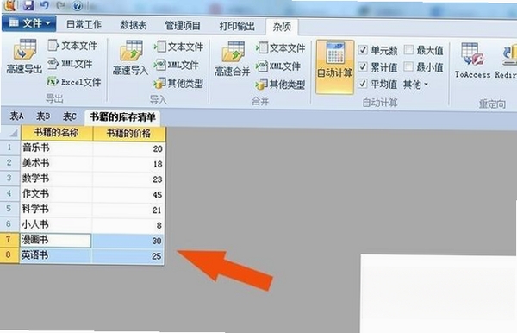Click the price cell showing 23

coord(129,179)
